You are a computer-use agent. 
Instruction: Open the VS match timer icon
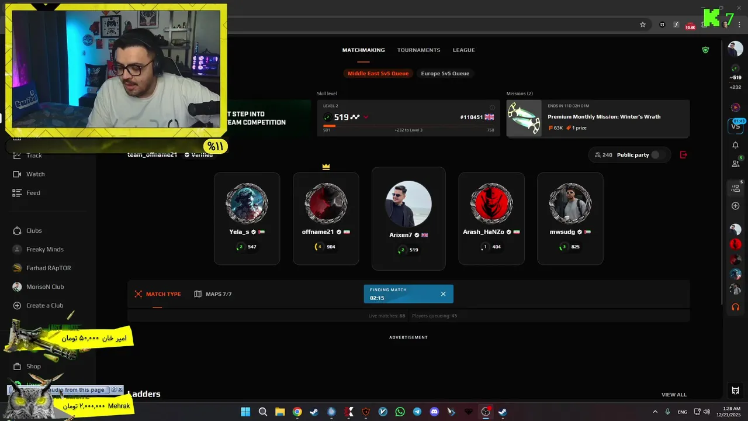click(x=735, y=126)
